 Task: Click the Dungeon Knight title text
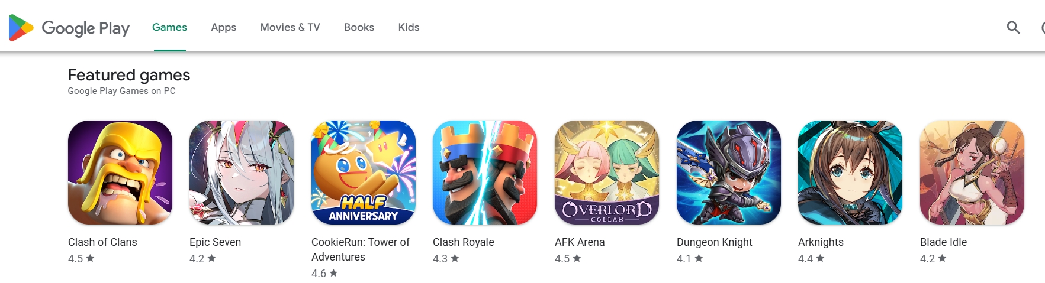click(x=715, y=242)
